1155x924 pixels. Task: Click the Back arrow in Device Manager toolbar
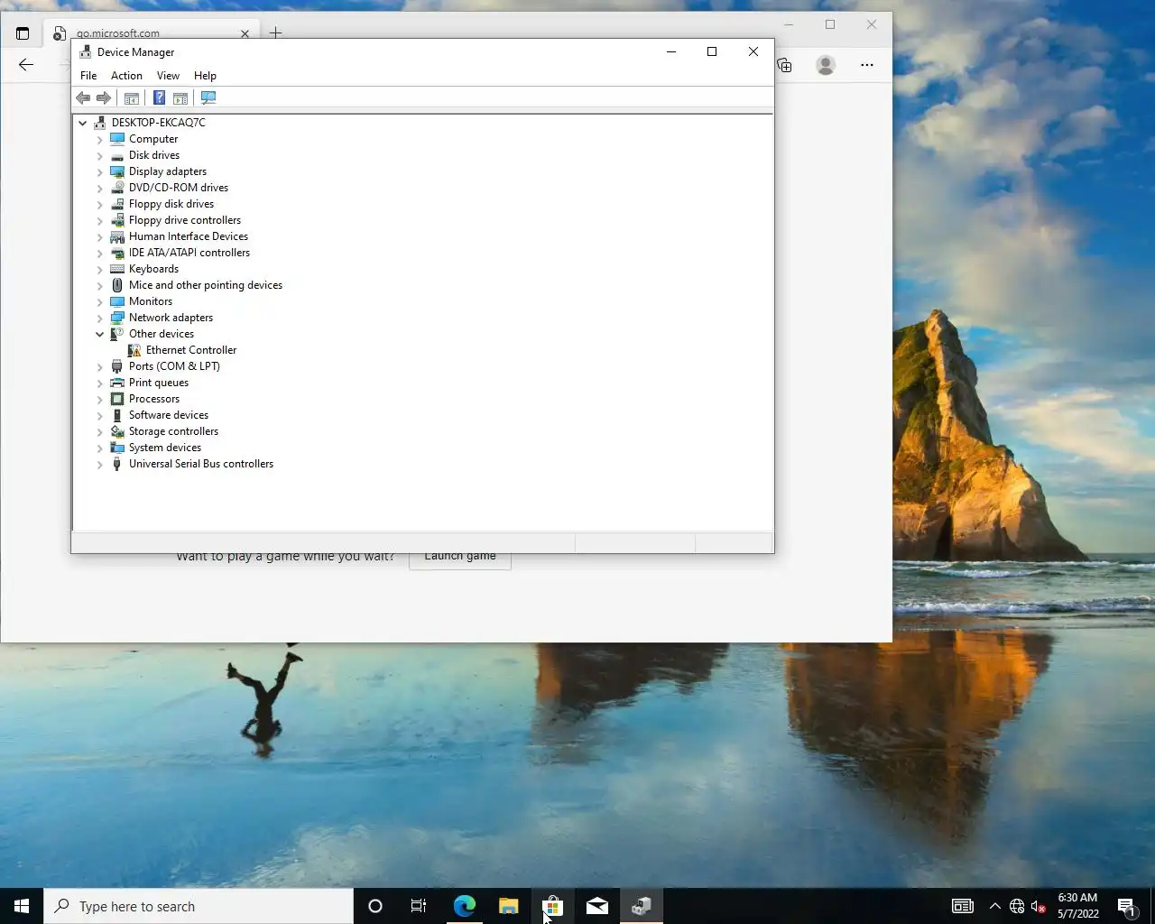pyautogui.click(x=83, y=97)
